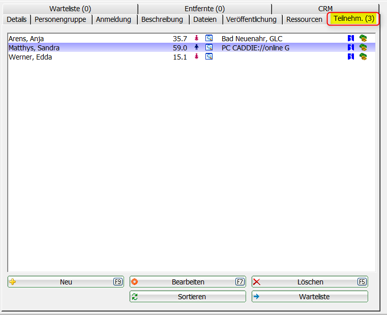Screen dimensions: 387x315
Task: Click the blue info icon for Werner, Edda
Action: coord(350,56)
